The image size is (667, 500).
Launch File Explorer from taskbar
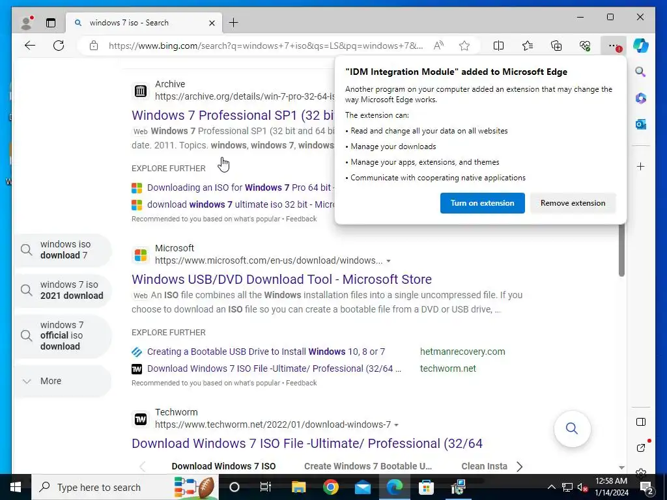pyautogui.click(x=298, y=487)
